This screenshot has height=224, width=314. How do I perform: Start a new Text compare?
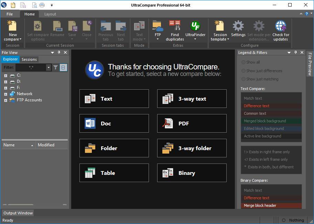tap(114, 99)
